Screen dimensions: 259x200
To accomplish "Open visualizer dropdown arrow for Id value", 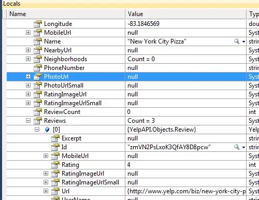I will [x=243, y=147].
